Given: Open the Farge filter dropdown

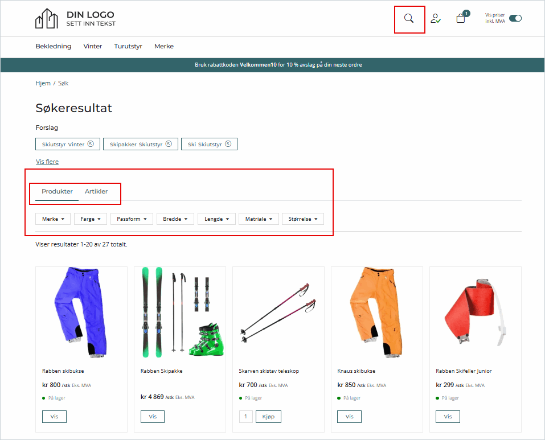Looking at the screenshot, I should [x=91, y=219].
